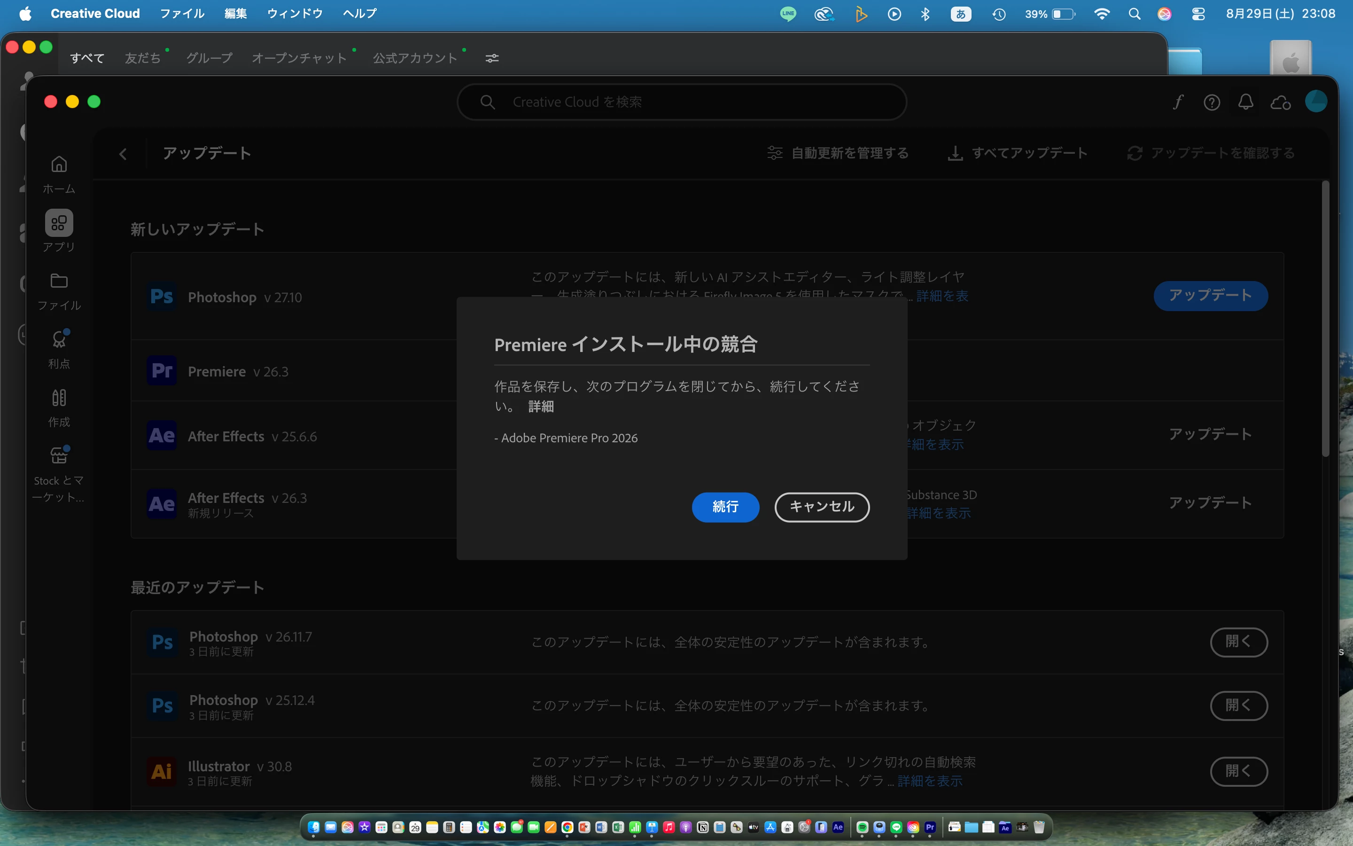Open the ウィンドウ menu

(x=295, y=14)
